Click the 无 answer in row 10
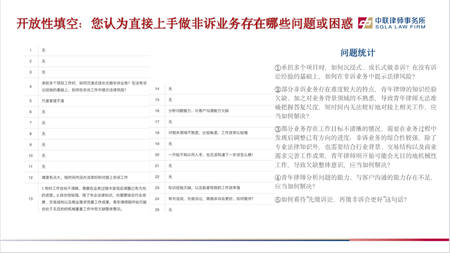 pyautogui.click(x=43, y=156)
